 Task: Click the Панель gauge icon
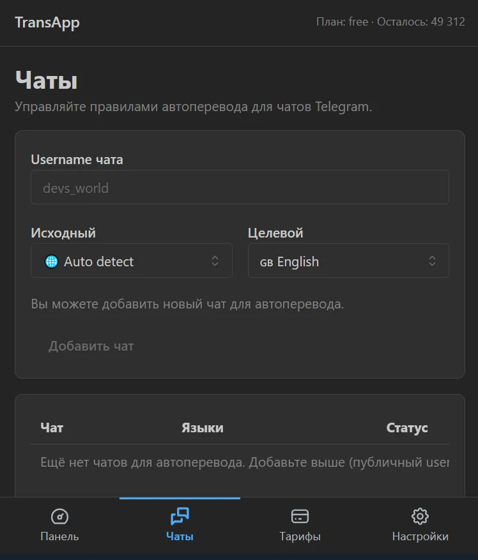pyautogui.click(x=59, y=517)
